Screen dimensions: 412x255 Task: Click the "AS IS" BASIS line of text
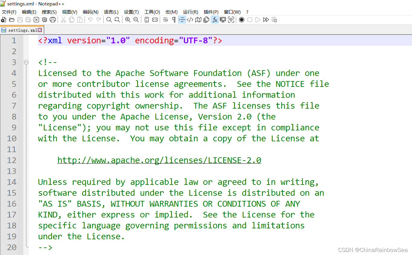(169, 204)
